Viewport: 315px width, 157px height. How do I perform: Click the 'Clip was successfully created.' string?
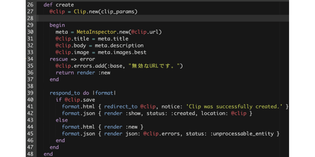tap(234, 107)
